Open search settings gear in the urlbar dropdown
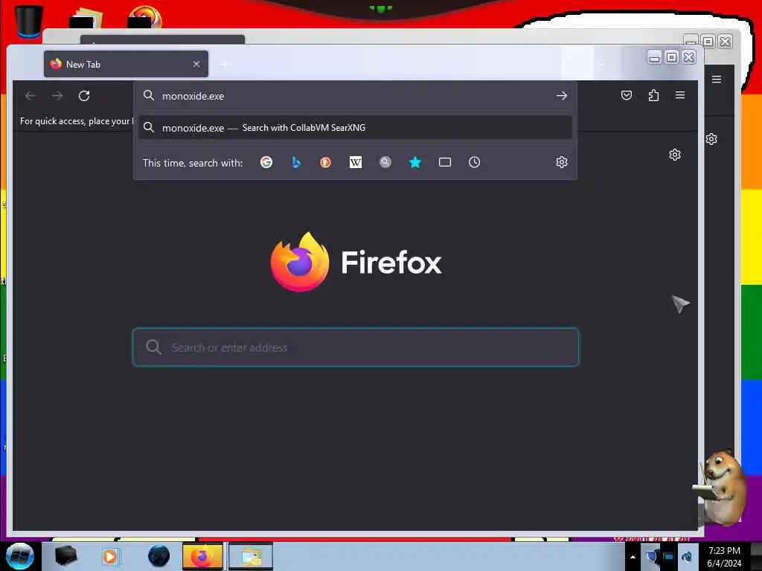Viewport: 762px width, 571px height. pyautogui.click(x=562, y=162)
